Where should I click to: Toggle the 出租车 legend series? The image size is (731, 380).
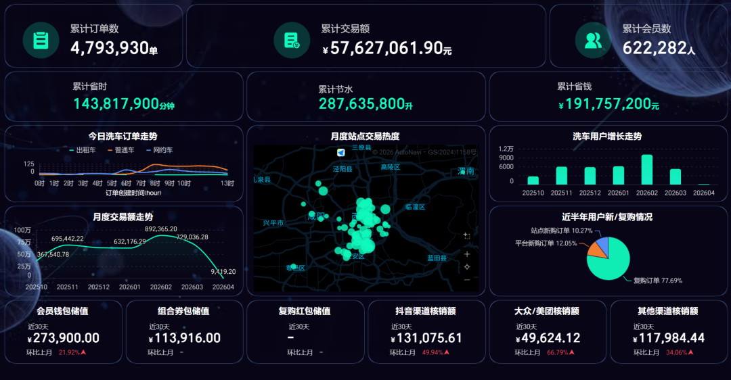(83, 150)
